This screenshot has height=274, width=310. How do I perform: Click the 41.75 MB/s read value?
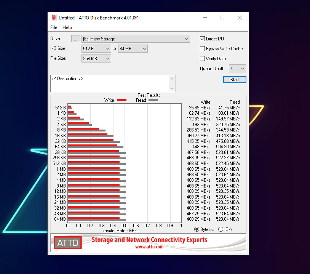point(229,108)
